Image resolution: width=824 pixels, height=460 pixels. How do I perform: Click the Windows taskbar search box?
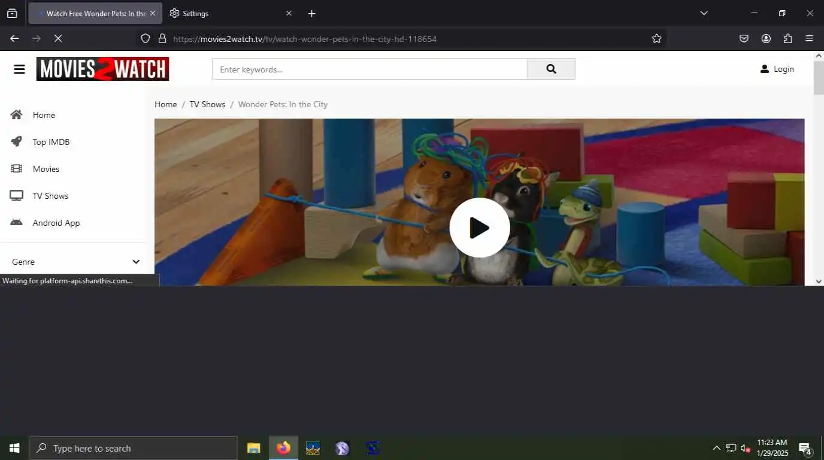point(133,448)
